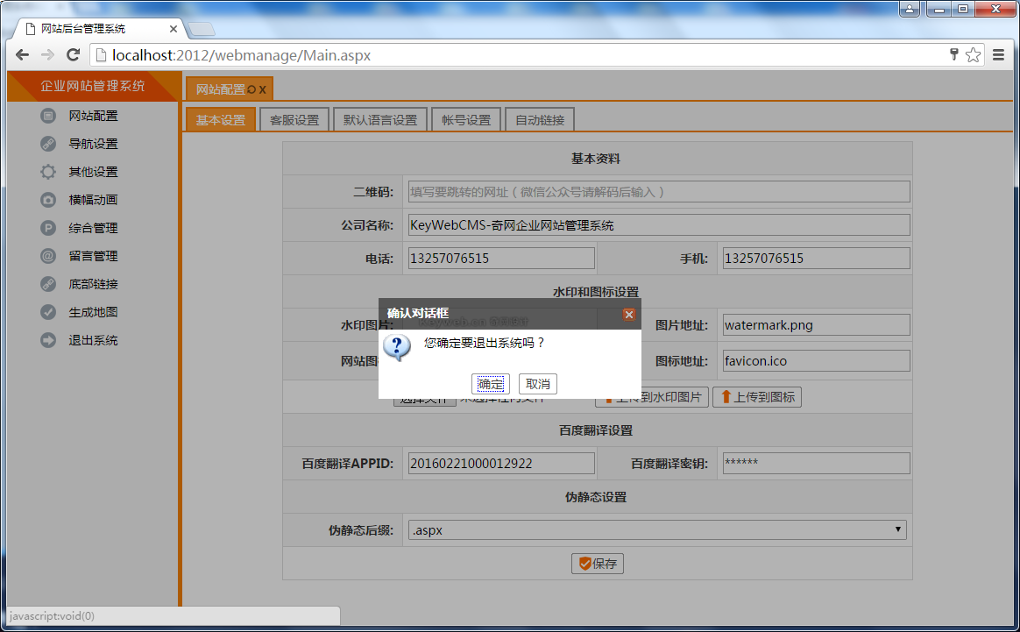Open a new browser tab
The width and height of the screenshot is (1020, 632).
pos(202,29)
